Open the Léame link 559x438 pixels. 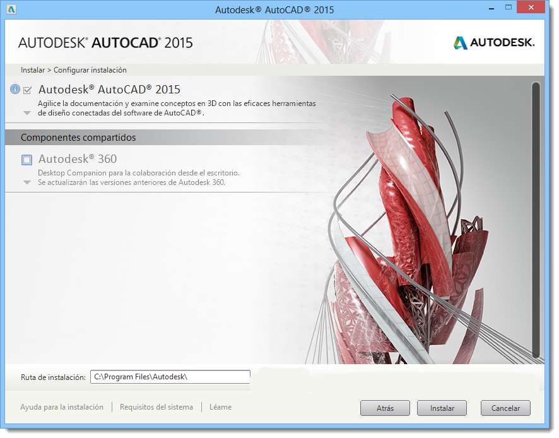coord(220,407)
